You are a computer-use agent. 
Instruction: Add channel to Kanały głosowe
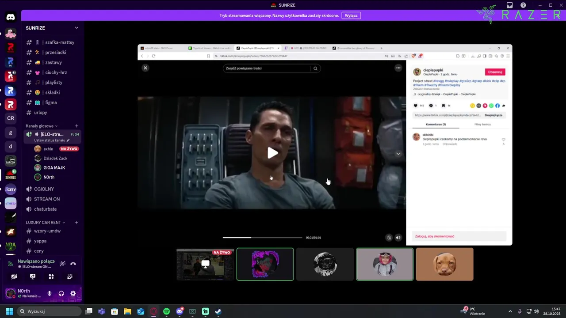76,126
